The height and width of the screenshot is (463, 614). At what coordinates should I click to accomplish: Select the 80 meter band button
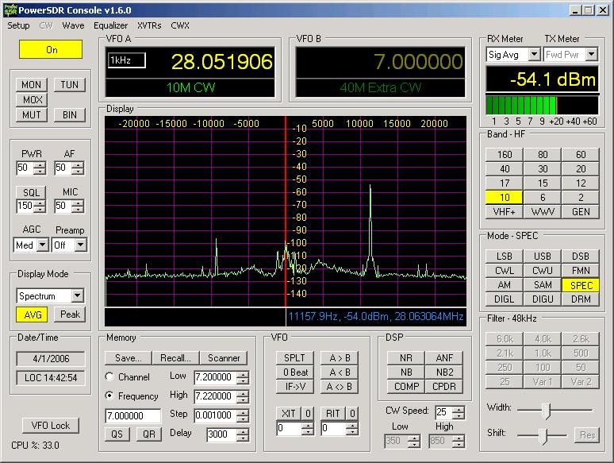coord(543,154)
